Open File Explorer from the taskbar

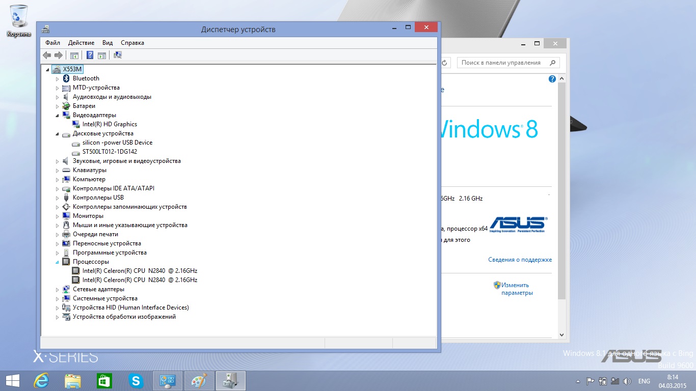coord(73,381)
